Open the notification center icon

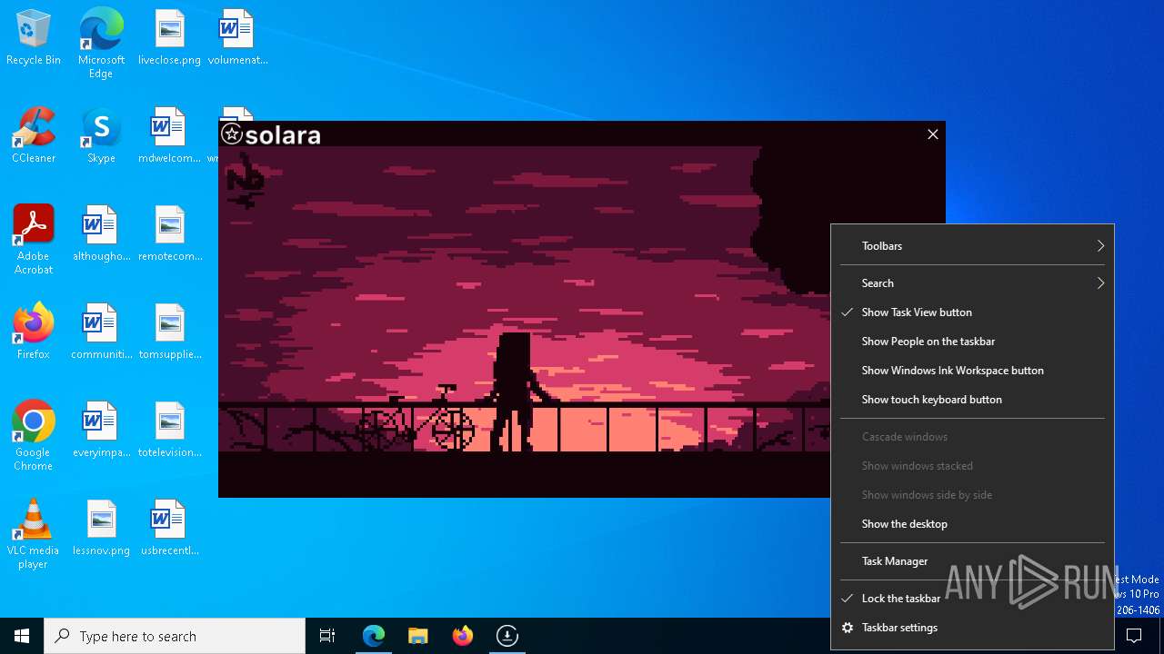(x=1134, y=636)
